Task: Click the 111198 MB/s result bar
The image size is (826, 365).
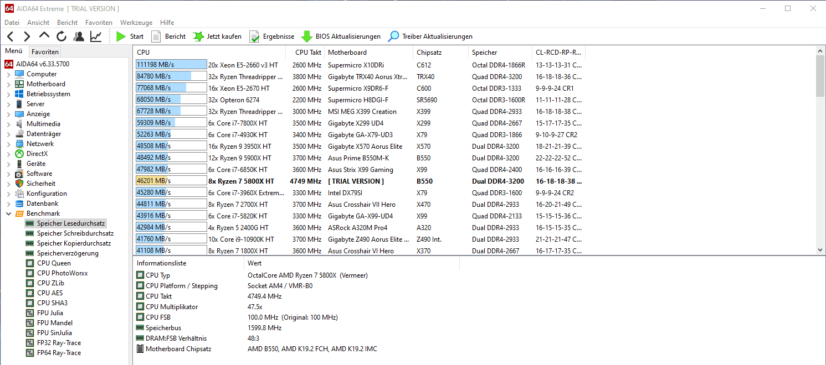Action: (x=171, y=65)
